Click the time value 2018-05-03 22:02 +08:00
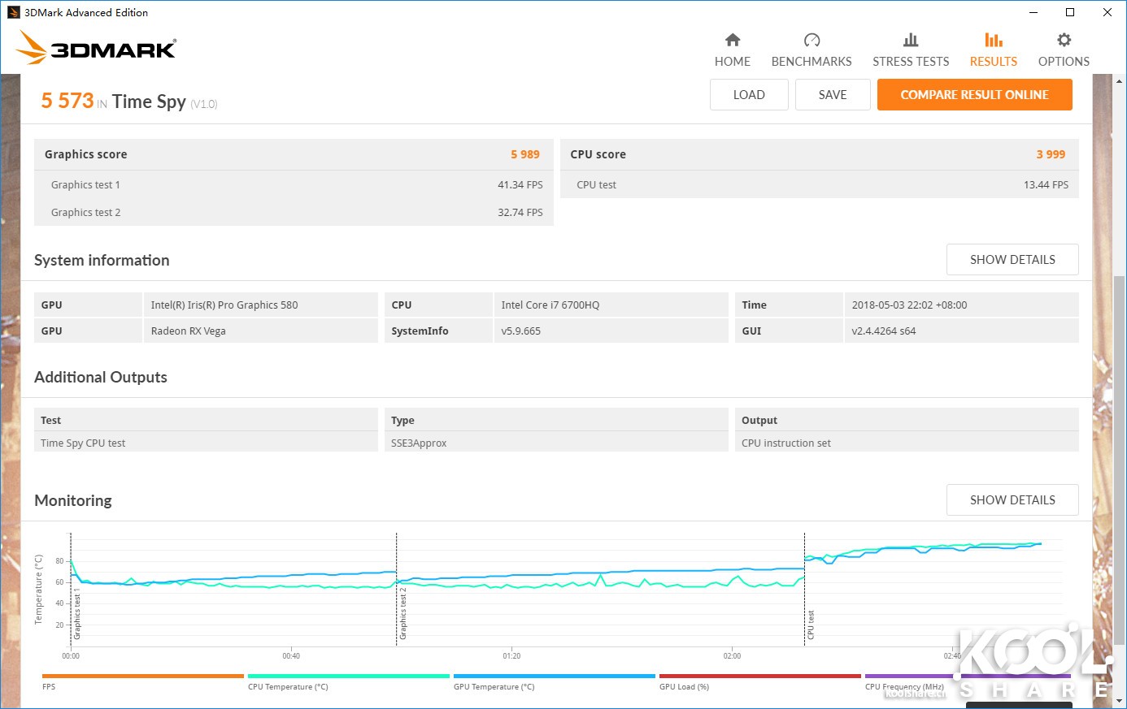Viewport: 1127px width, 709px height. click(910, 305)
